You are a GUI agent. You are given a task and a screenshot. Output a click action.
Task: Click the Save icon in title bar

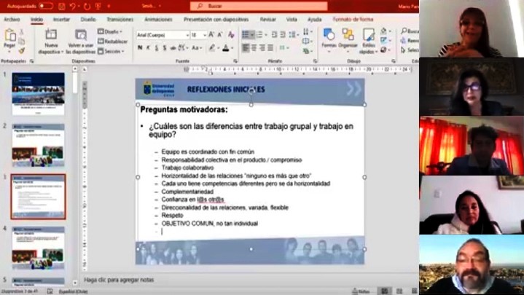pyautogui.click(x=61, y=6)
